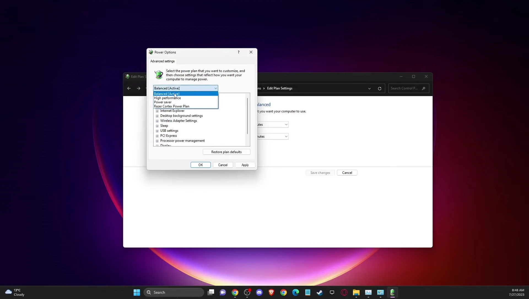Expand the USB settings node

coord(157,131)
